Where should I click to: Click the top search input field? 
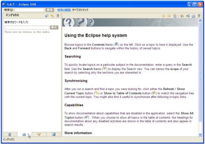(x=29, y=10)
